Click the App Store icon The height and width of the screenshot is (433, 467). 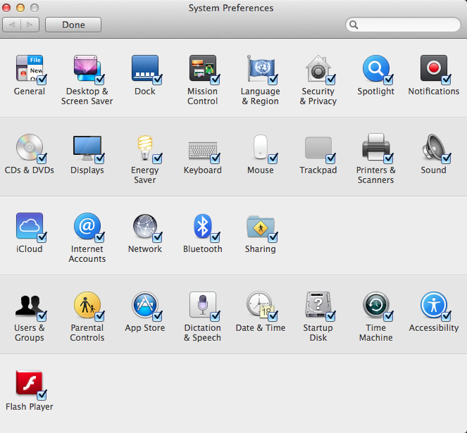[145, 305]
